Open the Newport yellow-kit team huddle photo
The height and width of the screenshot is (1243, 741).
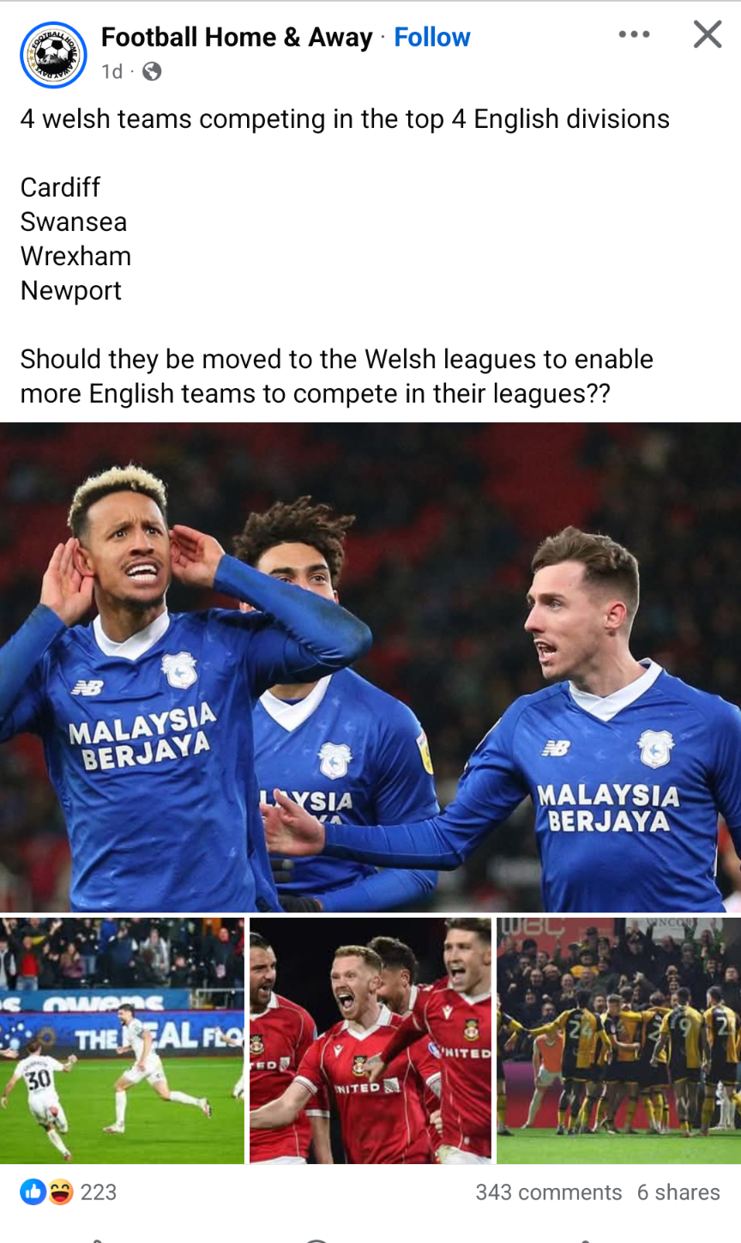click(618, 1040)
